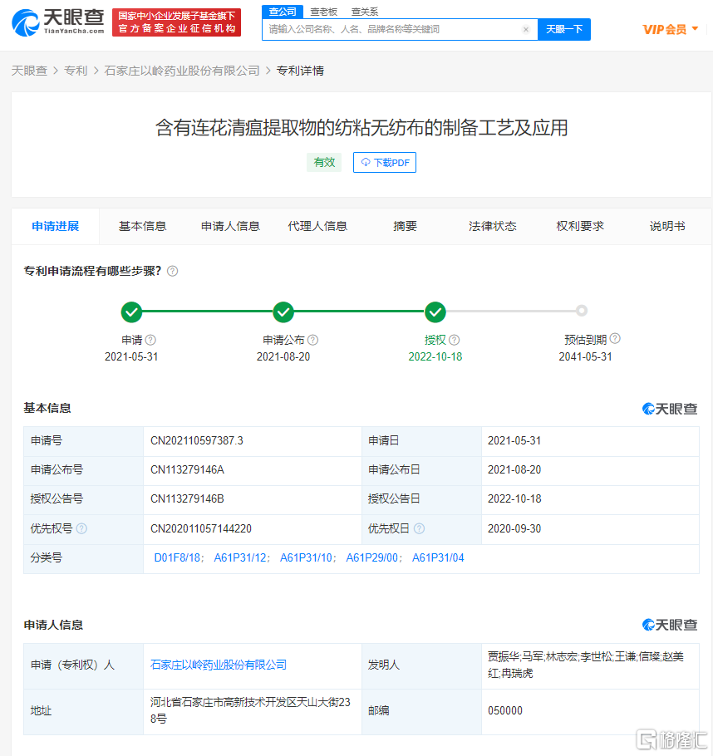
Task: Open the 权利要求 tab
Action: 580,226
